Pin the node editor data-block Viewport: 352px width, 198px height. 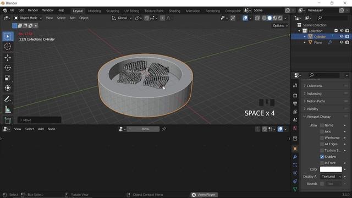coord(164,129)
